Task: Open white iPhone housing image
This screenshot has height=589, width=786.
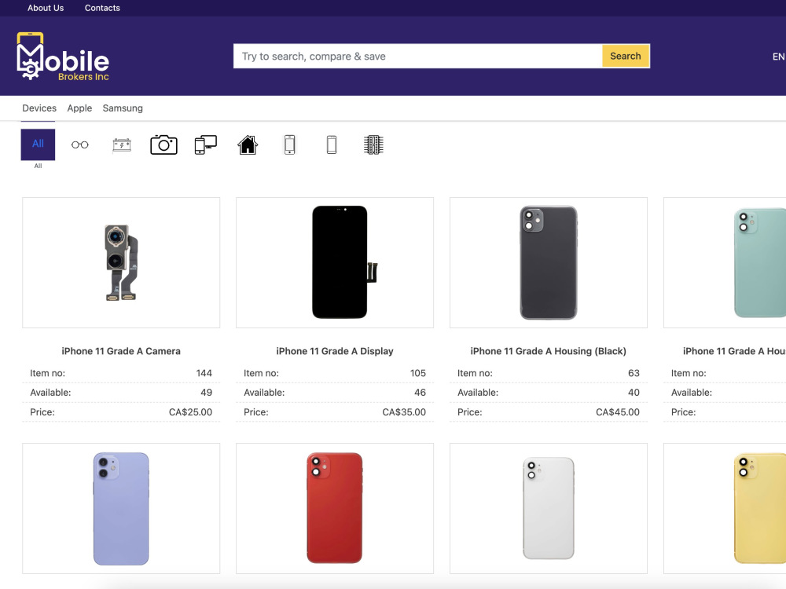Action: (x=549, y=508)
